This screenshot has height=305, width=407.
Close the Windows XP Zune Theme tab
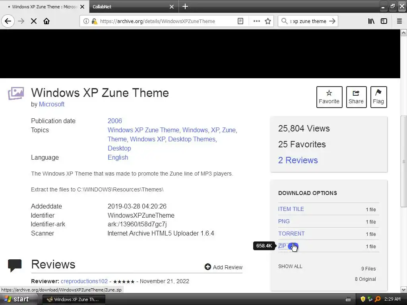tap(82, 7)
